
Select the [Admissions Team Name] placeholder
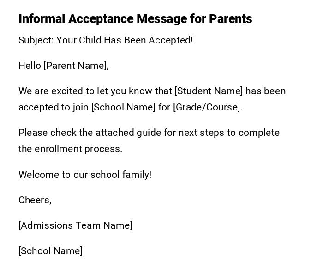tap(75, 225)
